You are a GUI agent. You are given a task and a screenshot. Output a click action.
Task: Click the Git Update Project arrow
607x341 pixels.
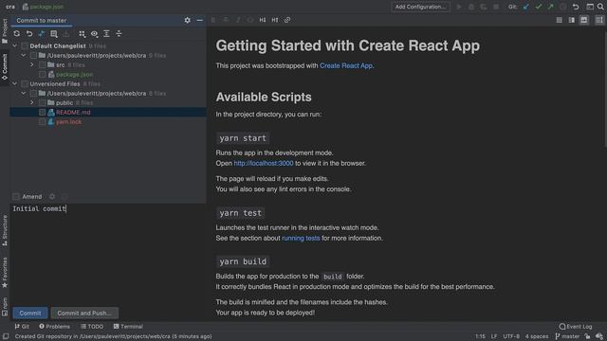pyautogui.click(x=525, y=7)
